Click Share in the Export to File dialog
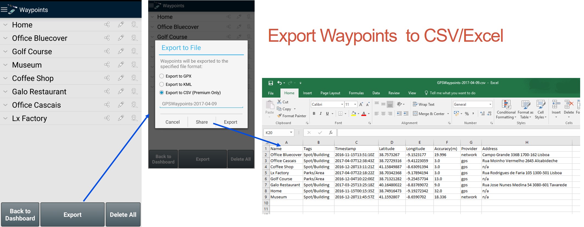This screenshot has width=584, height=227. click(202, 122)
